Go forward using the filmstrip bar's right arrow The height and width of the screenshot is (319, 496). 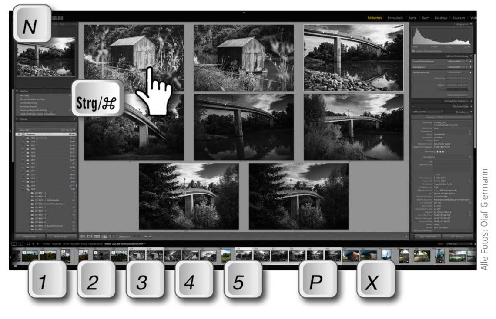coord(38,244)
